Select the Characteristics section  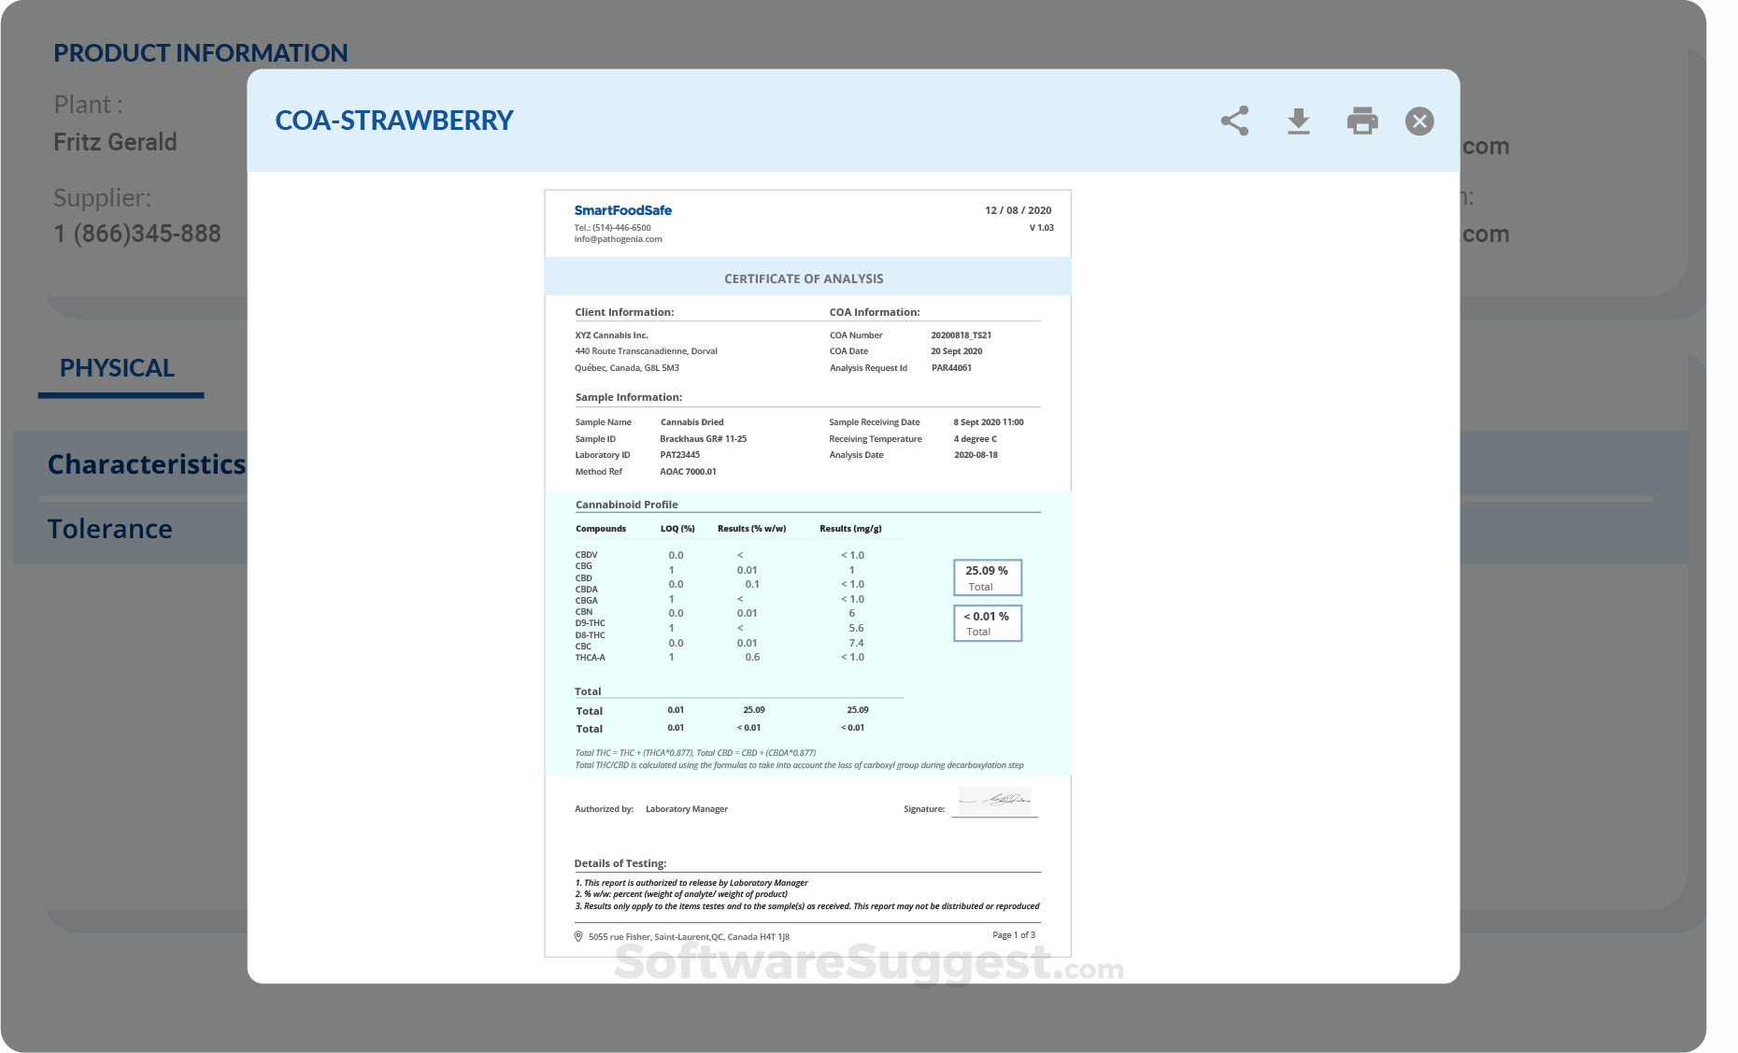pyautogui.click(x=147, y=464)
